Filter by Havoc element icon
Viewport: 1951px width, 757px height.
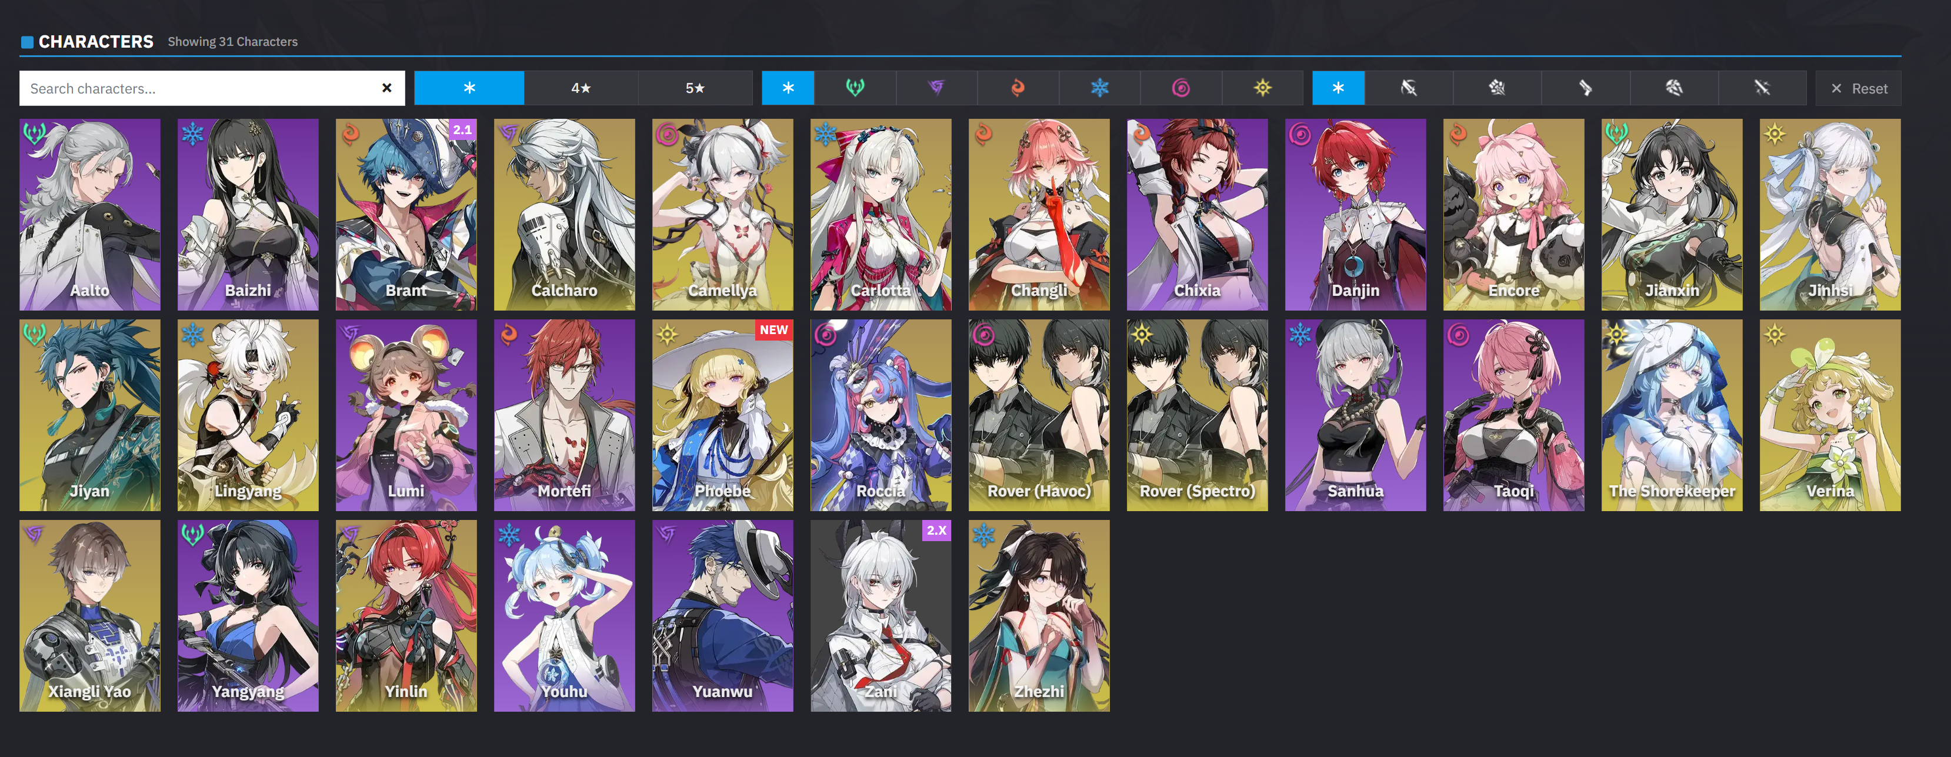pyautogui.click(x=936, y=88)
